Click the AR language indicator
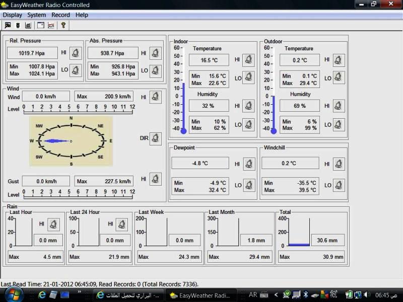This screenshot has height=302, width=403. (253, 295)
